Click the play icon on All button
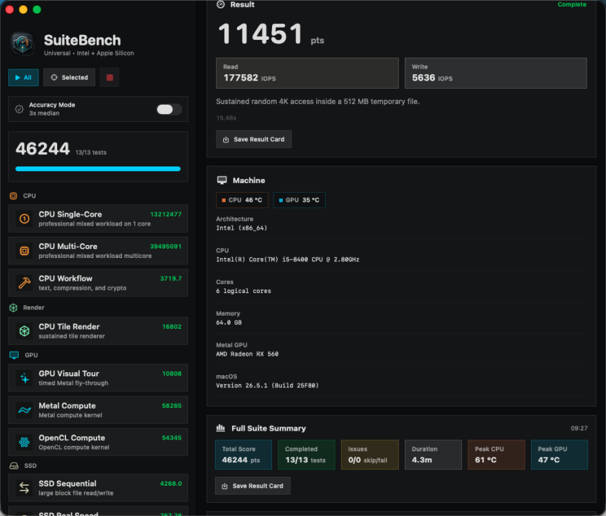Screen dimensions: 606x516 click(17, 78)
